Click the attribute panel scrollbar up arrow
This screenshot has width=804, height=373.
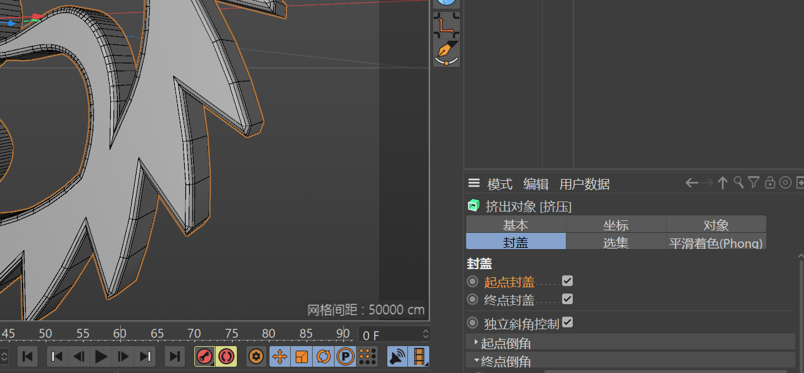pyautogui.click(x=800, y=256)
